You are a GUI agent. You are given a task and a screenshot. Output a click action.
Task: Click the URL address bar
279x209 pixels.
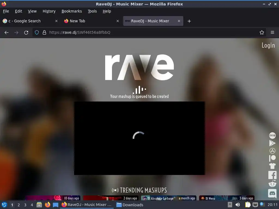[150, 33]
